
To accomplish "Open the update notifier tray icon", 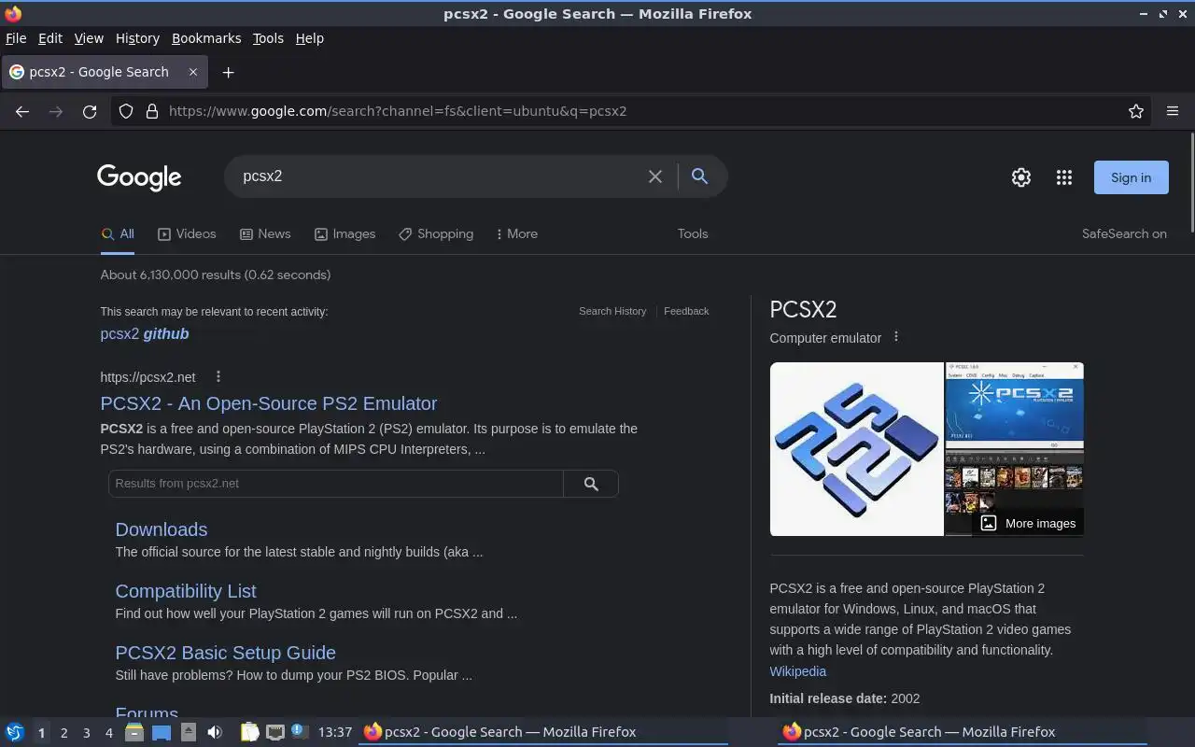I will click(298, 731).
